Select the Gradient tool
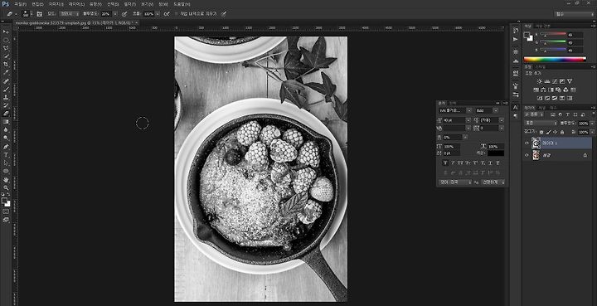The width and height of the screenshot is (597, 306). [x=6, y=122]
